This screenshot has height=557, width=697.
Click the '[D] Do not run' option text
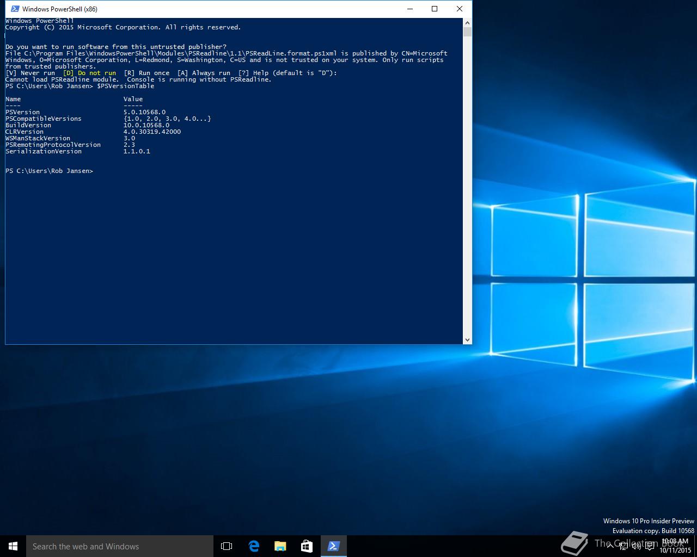(89, 73)
